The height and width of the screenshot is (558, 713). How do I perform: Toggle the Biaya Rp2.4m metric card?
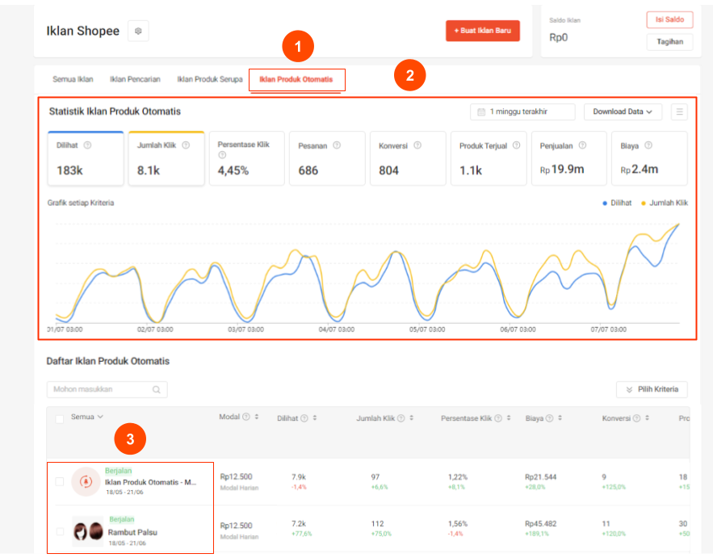click(x=649, y=158)
